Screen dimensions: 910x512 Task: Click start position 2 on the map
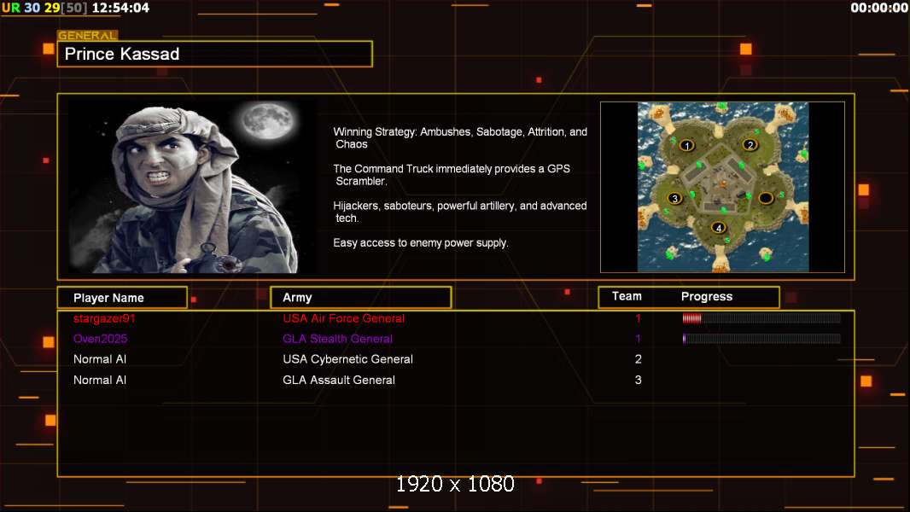click(x=750, y=145)
